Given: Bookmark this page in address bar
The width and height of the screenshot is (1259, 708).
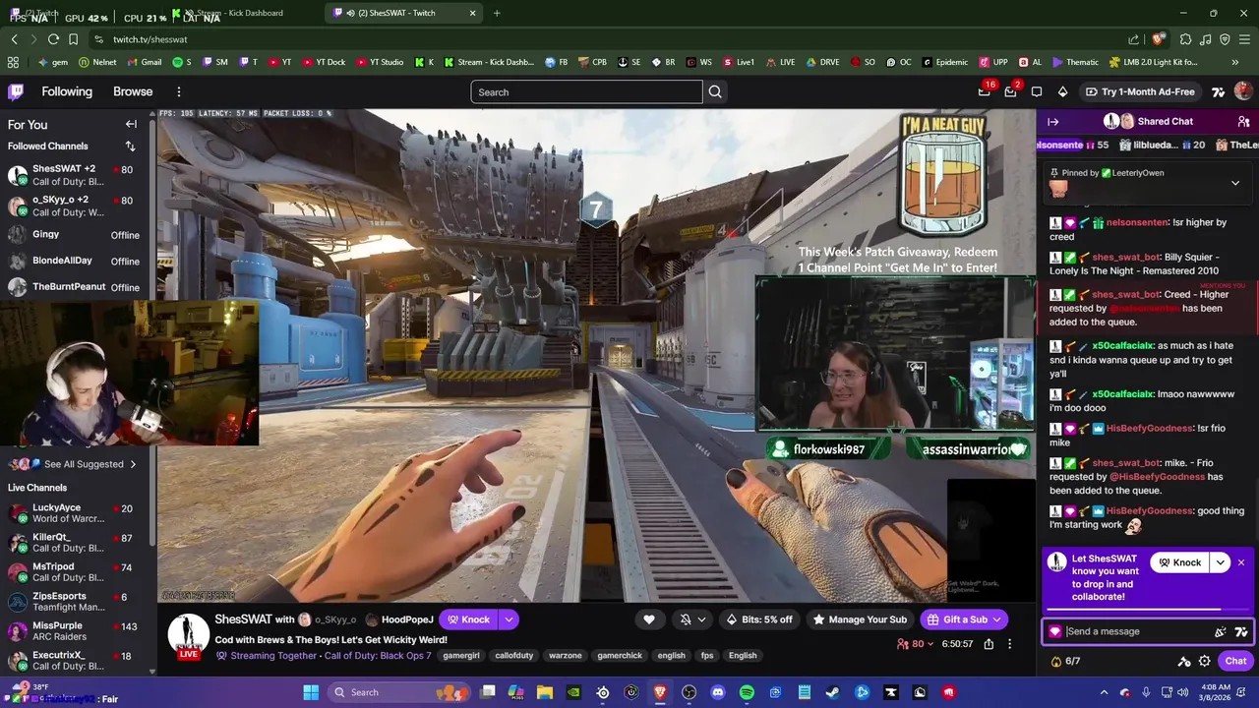Looking at the screenshot, I should [x=73, y=39].
